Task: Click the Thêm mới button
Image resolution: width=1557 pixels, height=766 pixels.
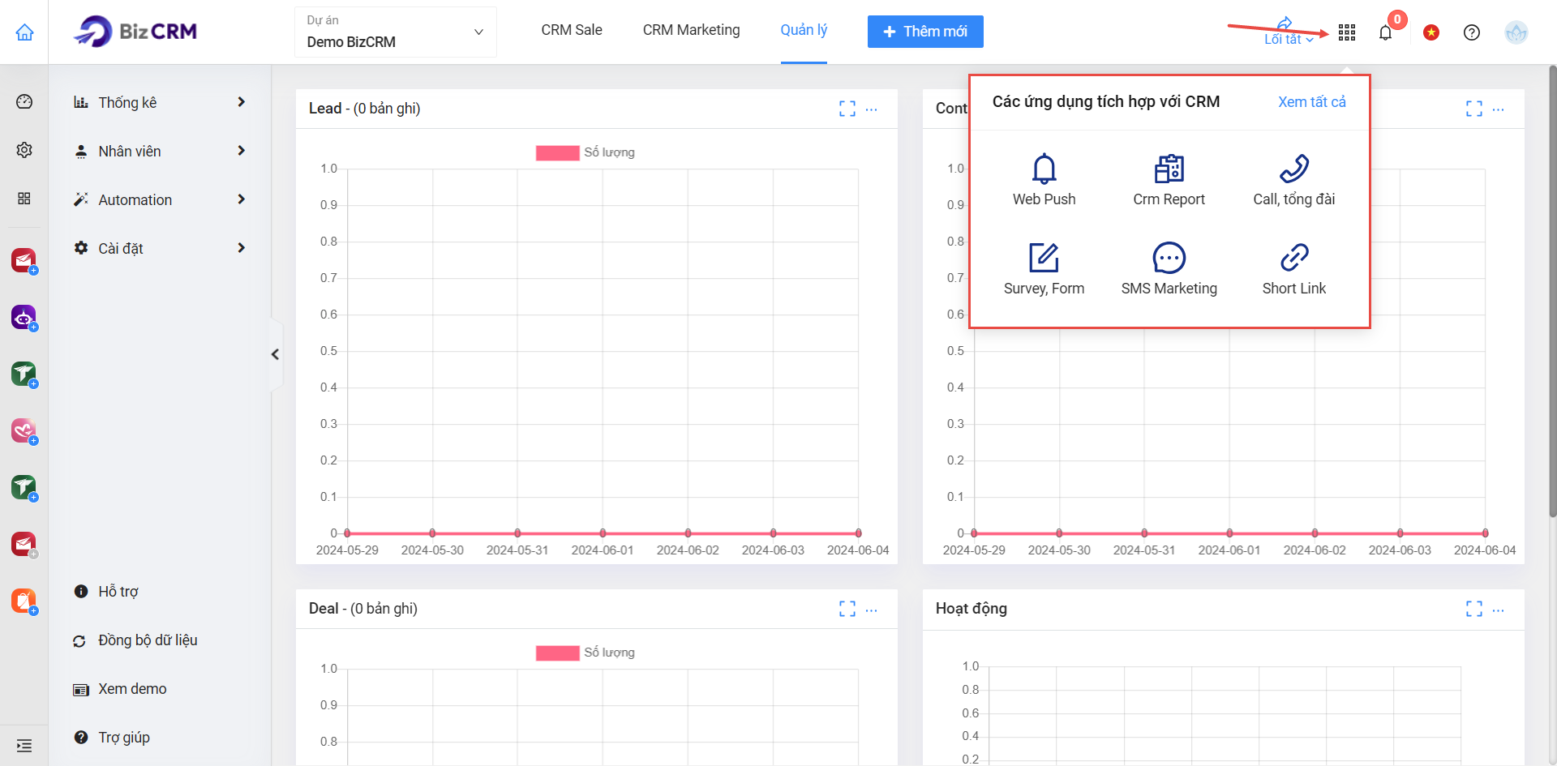Action: [x=925, y=32]
